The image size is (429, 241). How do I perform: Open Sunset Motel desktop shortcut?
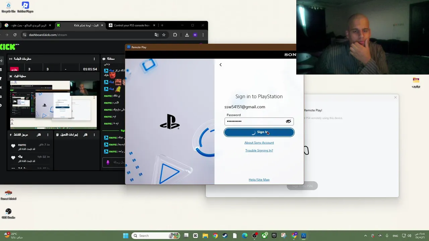(x=8, y=195)
